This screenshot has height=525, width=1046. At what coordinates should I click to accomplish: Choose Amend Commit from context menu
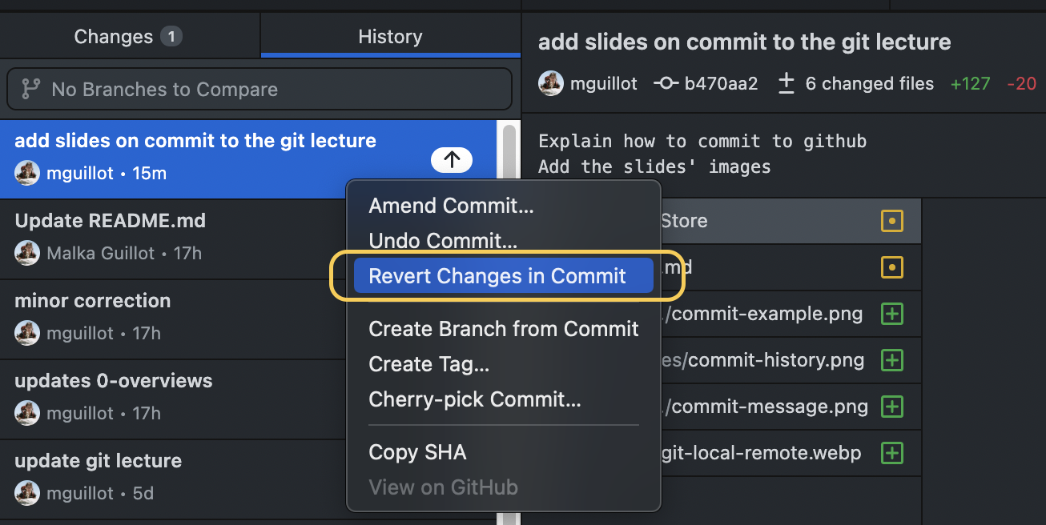click(x=451, y=206)
